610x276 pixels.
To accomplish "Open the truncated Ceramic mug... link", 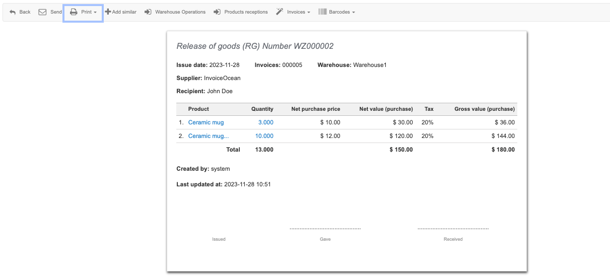I will (x=208, y=136).
